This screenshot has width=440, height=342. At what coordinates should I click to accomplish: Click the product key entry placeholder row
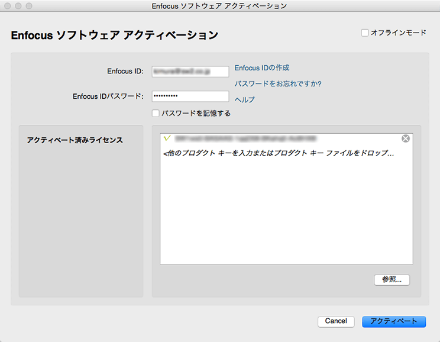pyautogui.click(x=278, y=153)
